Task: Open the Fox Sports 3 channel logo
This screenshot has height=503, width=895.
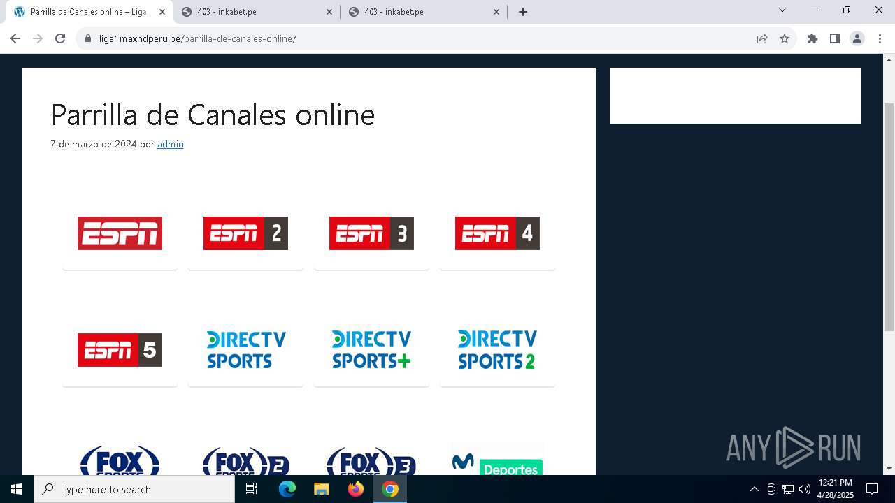Action: (x=371, y=460)
